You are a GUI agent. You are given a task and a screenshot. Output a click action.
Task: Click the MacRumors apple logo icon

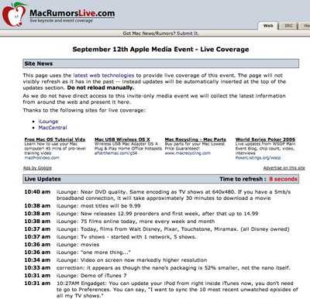pyautogui.click(x=14, y=14)
